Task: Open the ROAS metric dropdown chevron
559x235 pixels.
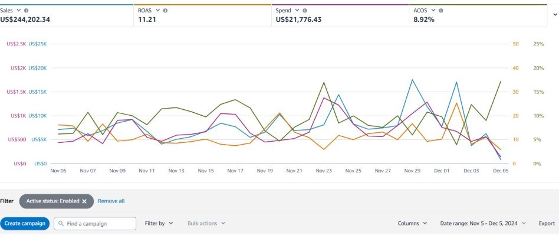Action: pyautogui.click(x=157, y=11)
